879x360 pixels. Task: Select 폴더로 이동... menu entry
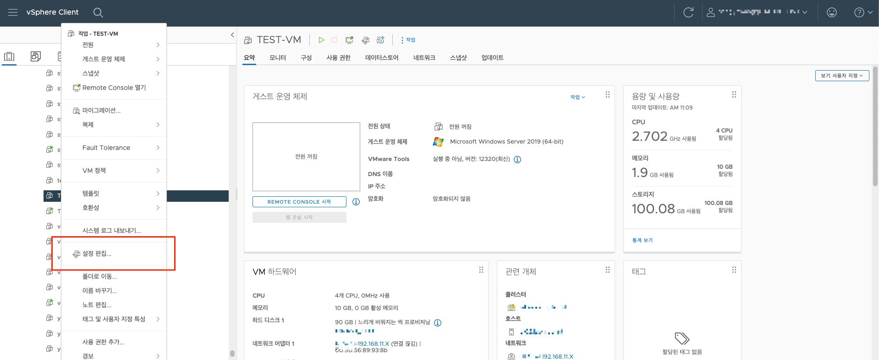click(x=114, y=277)
